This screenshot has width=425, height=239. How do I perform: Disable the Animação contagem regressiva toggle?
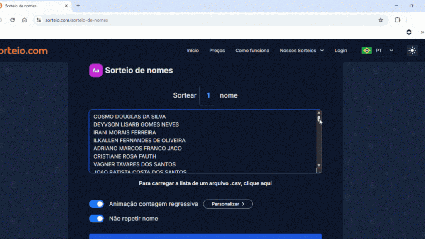(97, 204)
